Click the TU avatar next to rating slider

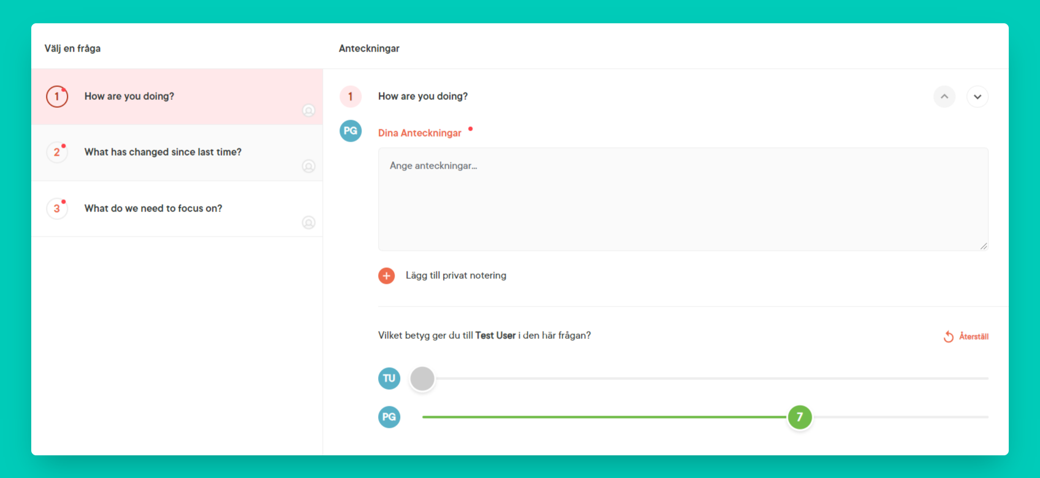[x=389, y=379]
